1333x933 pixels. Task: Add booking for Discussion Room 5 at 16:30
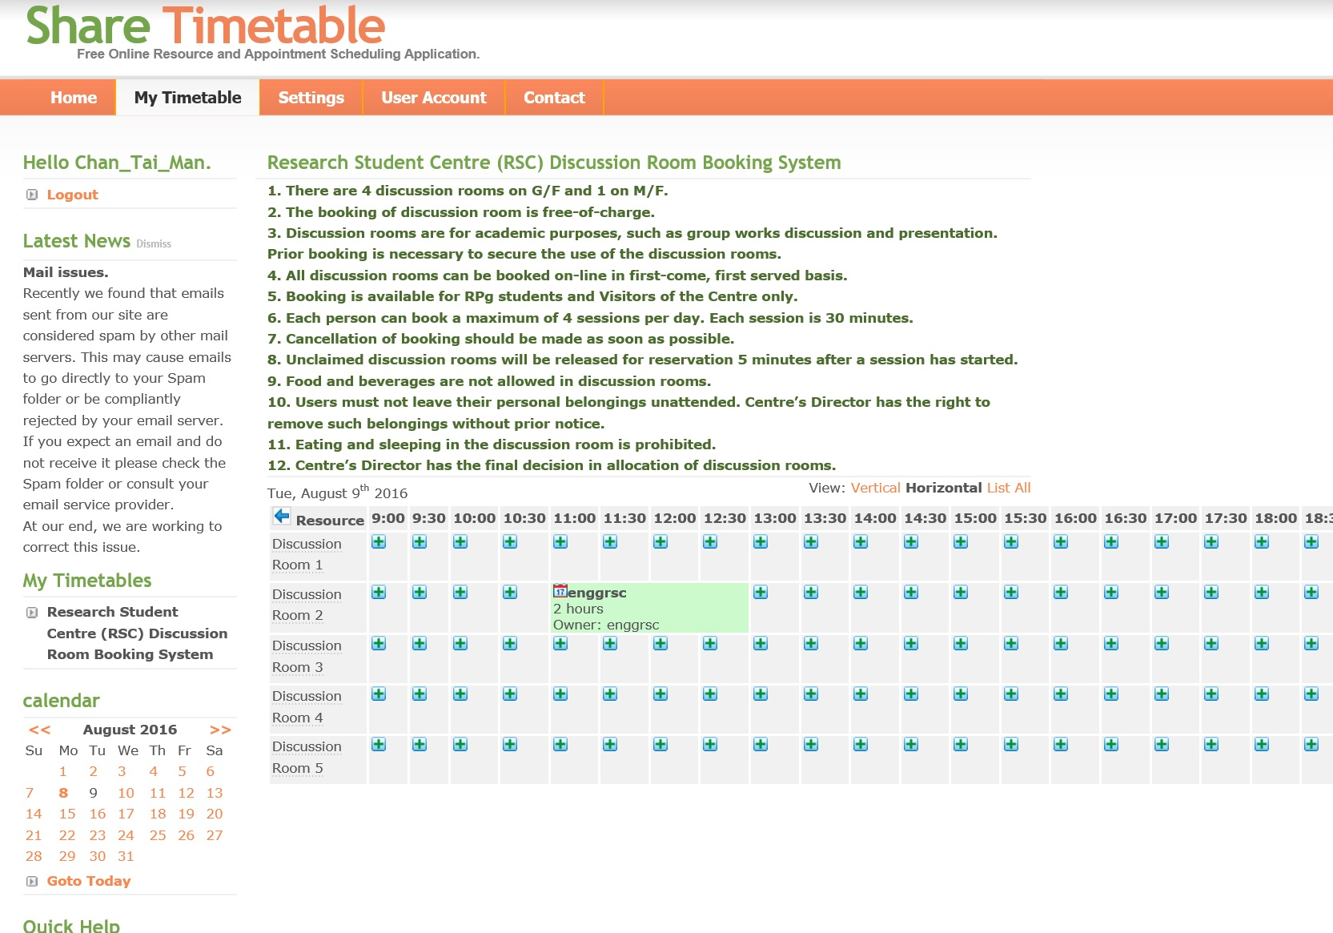(1111, 745)
